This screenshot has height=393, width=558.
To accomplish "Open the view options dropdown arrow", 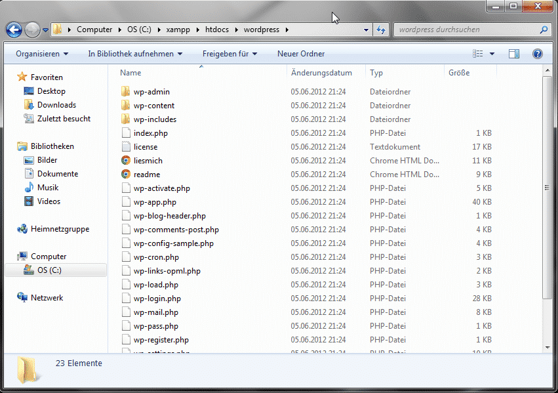I will pos(492,54).
